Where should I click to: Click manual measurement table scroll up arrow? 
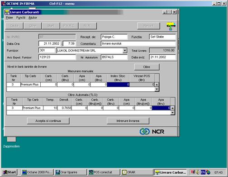click(157, 85)
